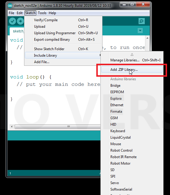
Task: Choose Show Sketch Folder
Action: coord(63,49)
